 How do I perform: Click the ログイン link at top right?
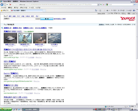124,14
